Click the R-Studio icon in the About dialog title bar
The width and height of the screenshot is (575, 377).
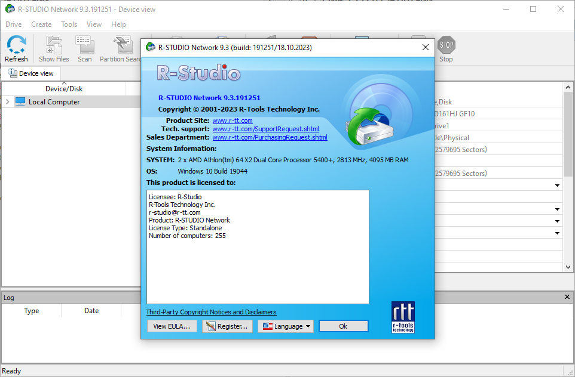tap(151, 47)
